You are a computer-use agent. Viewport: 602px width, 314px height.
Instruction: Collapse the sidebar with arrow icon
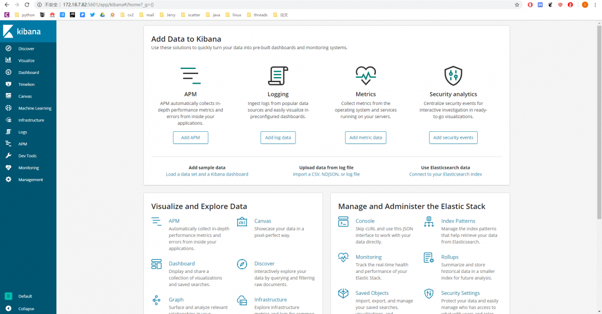point(8,308)
